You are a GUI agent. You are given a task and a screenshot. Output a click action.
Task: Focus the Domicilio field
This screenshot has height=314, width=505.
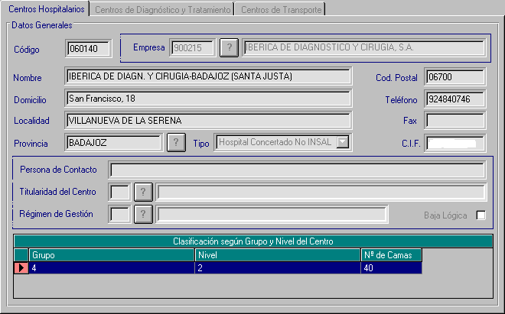point(207,99)
